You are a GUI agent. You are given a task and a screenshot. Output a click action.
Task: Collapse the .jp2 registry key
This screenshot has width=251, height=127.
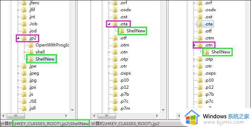pyautogui.click(x=18, y=38)
